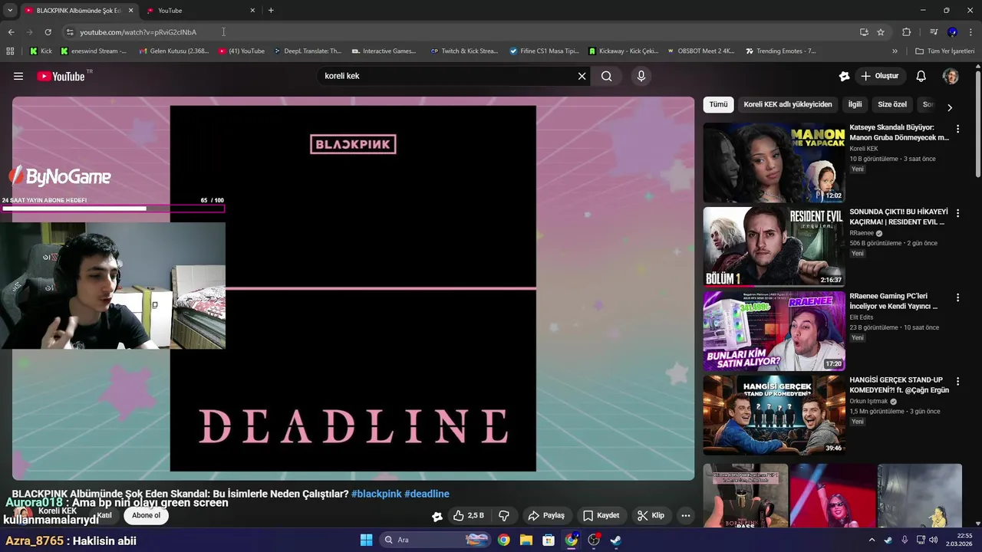Open the 'Katseye Skandalı Büyüyor' title link
This screenshot has width=982, height=552.
[899, 132]
